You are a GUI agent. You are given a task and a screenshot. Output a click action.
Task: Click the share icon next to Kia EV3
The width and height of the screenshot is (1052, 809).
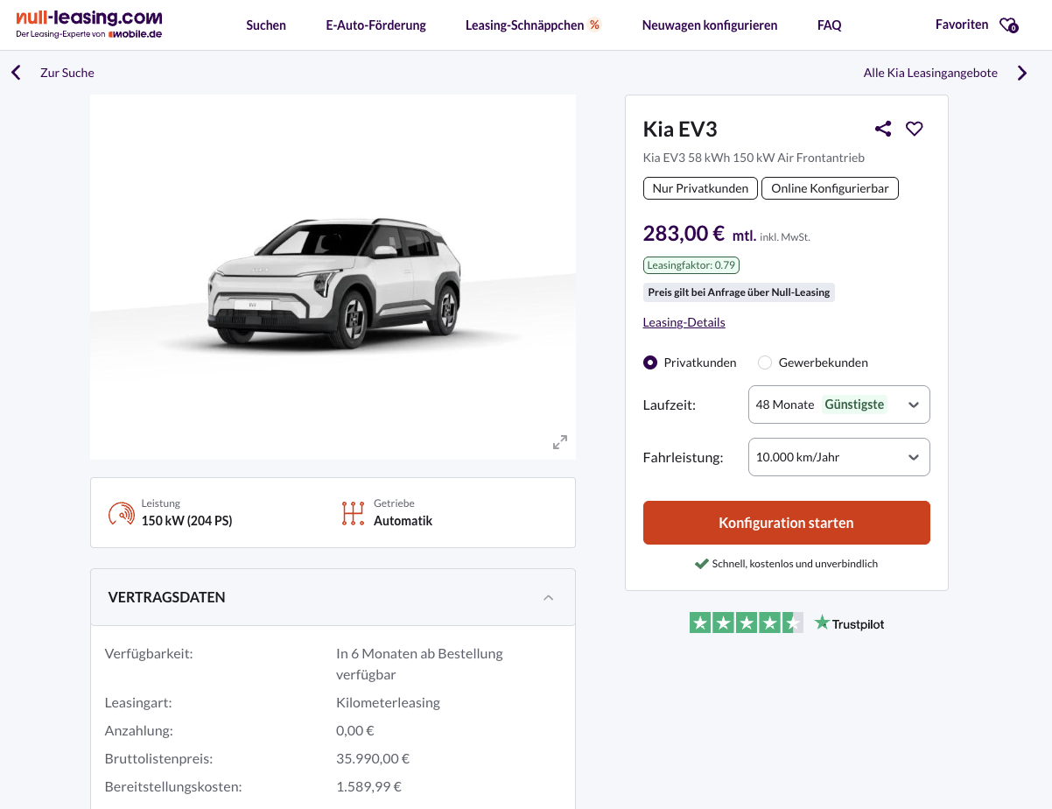click(x=883, y=129)
